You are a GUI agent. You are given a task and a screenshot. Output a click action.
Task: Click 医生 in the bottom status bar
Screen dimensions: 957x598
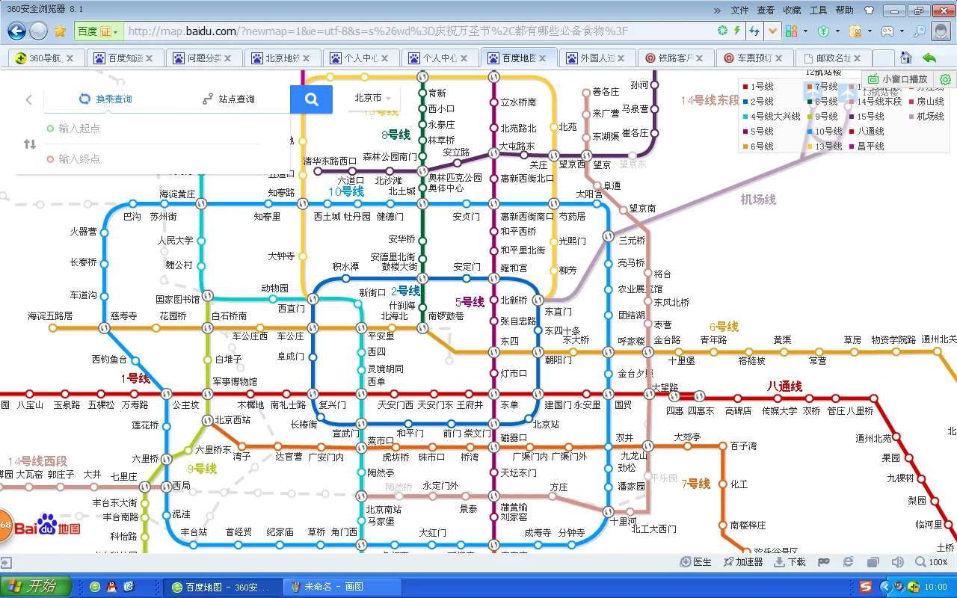coord(695,561)
